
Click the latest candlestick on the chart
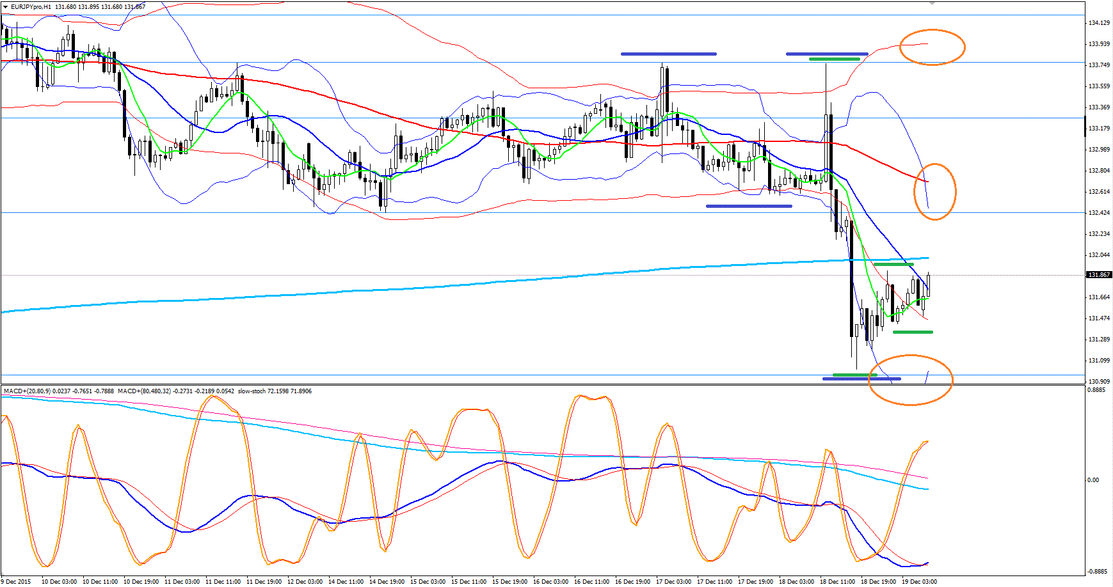[x=928, y=285]
